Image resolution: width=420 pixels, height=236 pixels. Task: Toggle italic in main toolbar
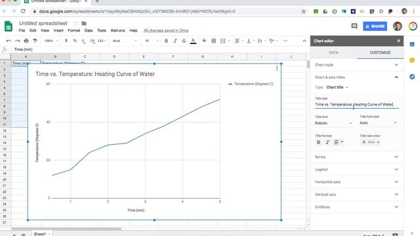click(175, 41)
